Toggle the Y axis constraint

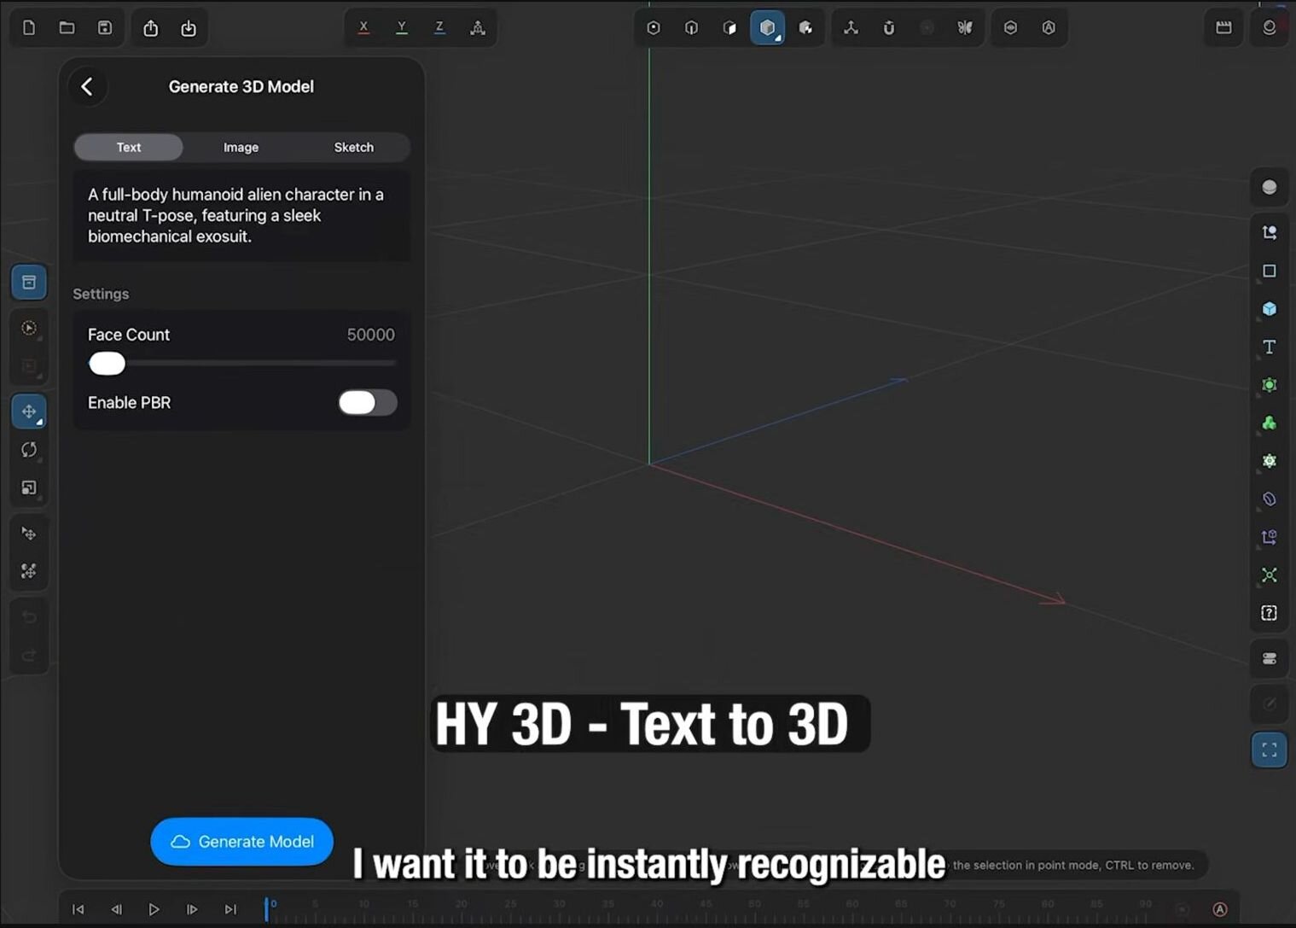(x=401, y=27)
